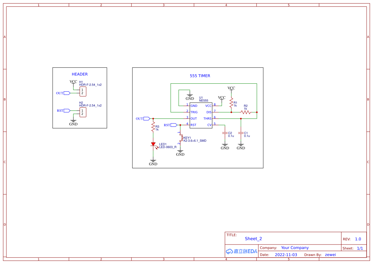Image resolution: width=373 pixels, height=264 pixels.
Task: Click the date 2022-11-03 in title block
Action: click(286, 254)
